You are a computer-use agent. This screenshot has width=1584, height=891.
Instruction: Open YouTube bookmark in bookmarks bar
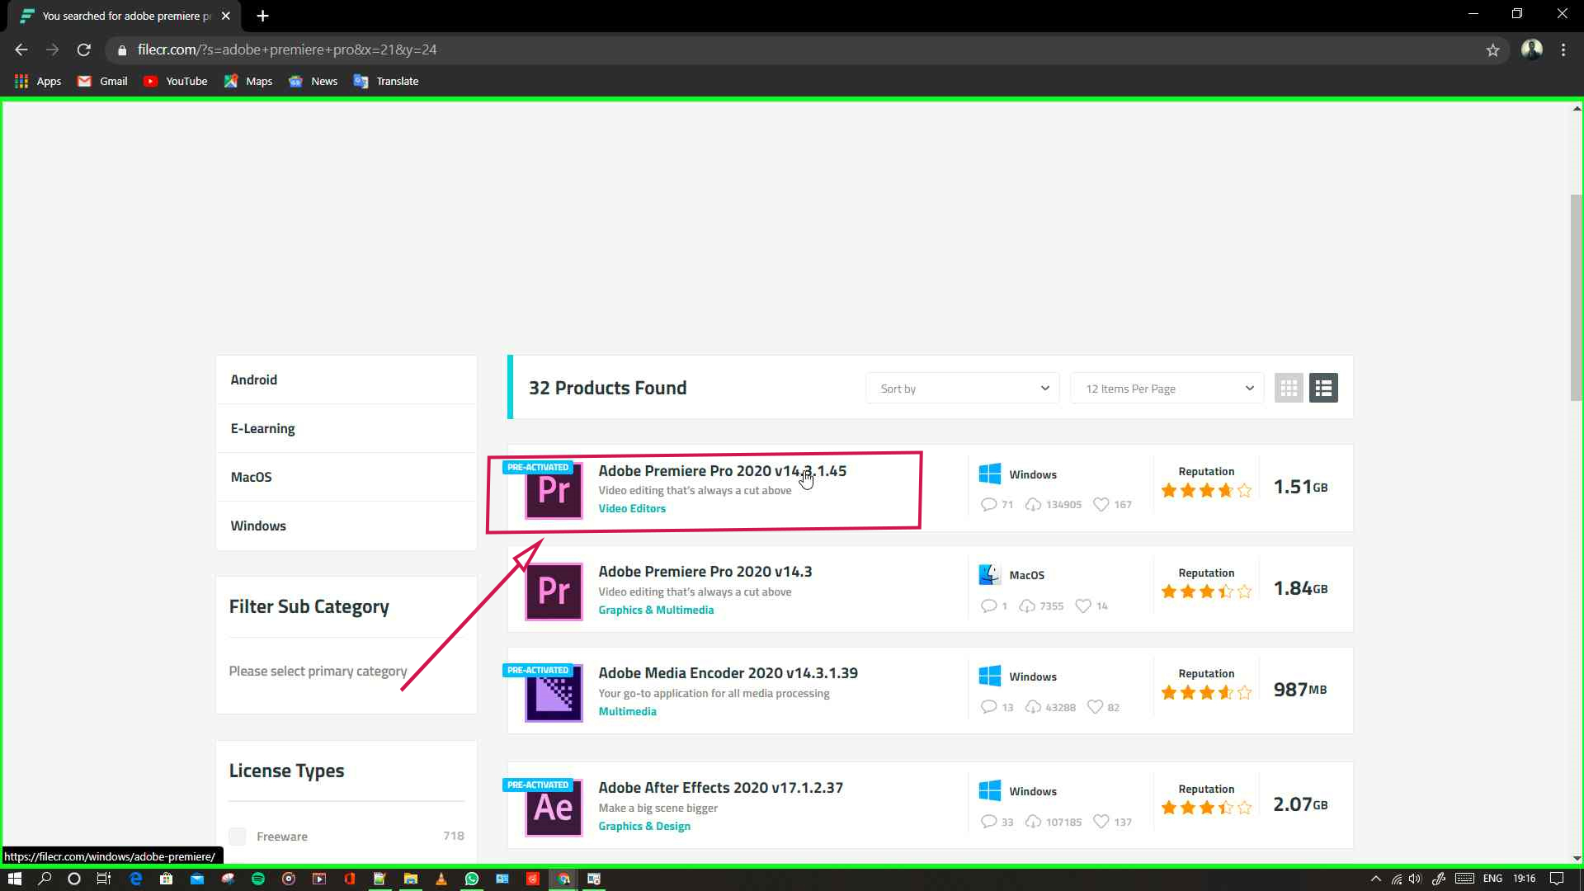(x=175, y=81)
